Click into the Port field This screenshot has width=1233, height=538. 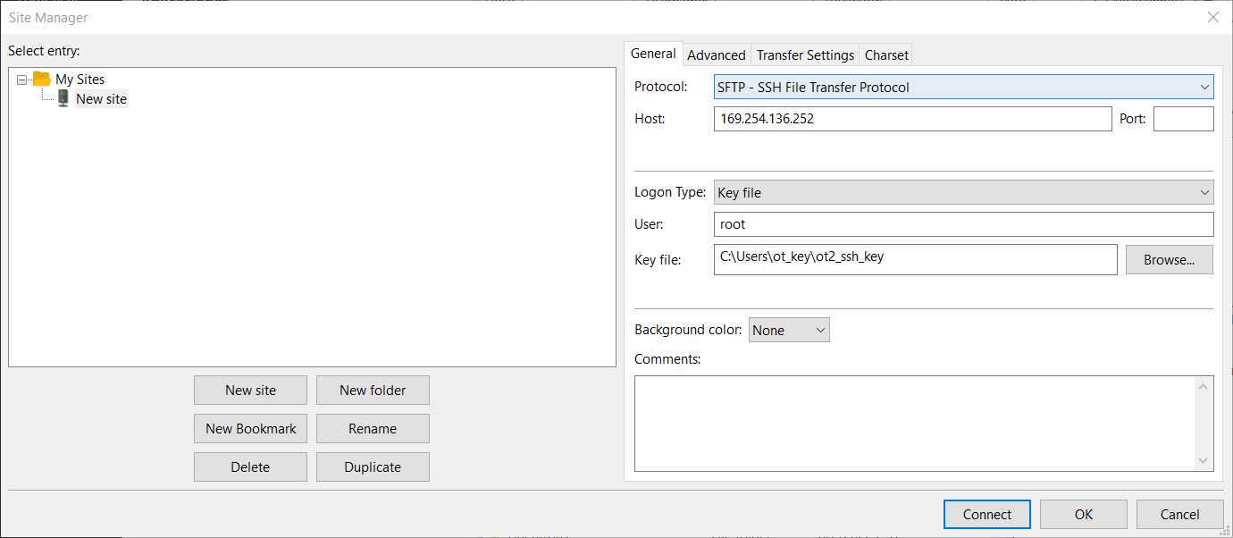pyautogui.click(x=1183, y=119)
